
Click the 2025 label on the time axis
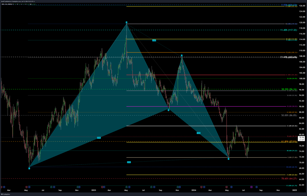(294, 190)
